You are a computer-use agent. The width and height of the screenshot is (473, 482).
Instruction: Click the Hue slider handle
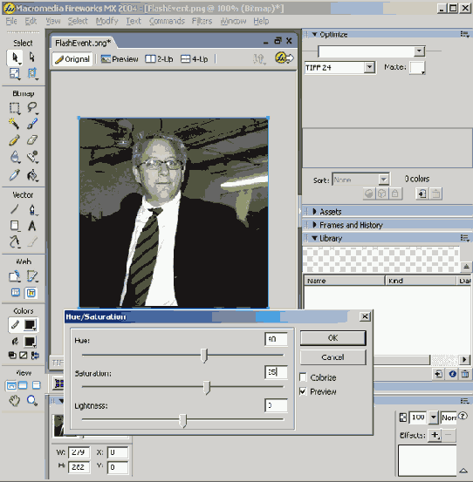(x=204, y=356)
